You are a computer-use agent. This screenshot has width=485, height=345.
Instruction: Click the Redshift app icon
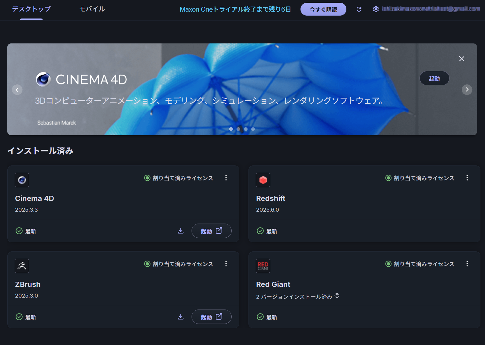coord(263,180)
